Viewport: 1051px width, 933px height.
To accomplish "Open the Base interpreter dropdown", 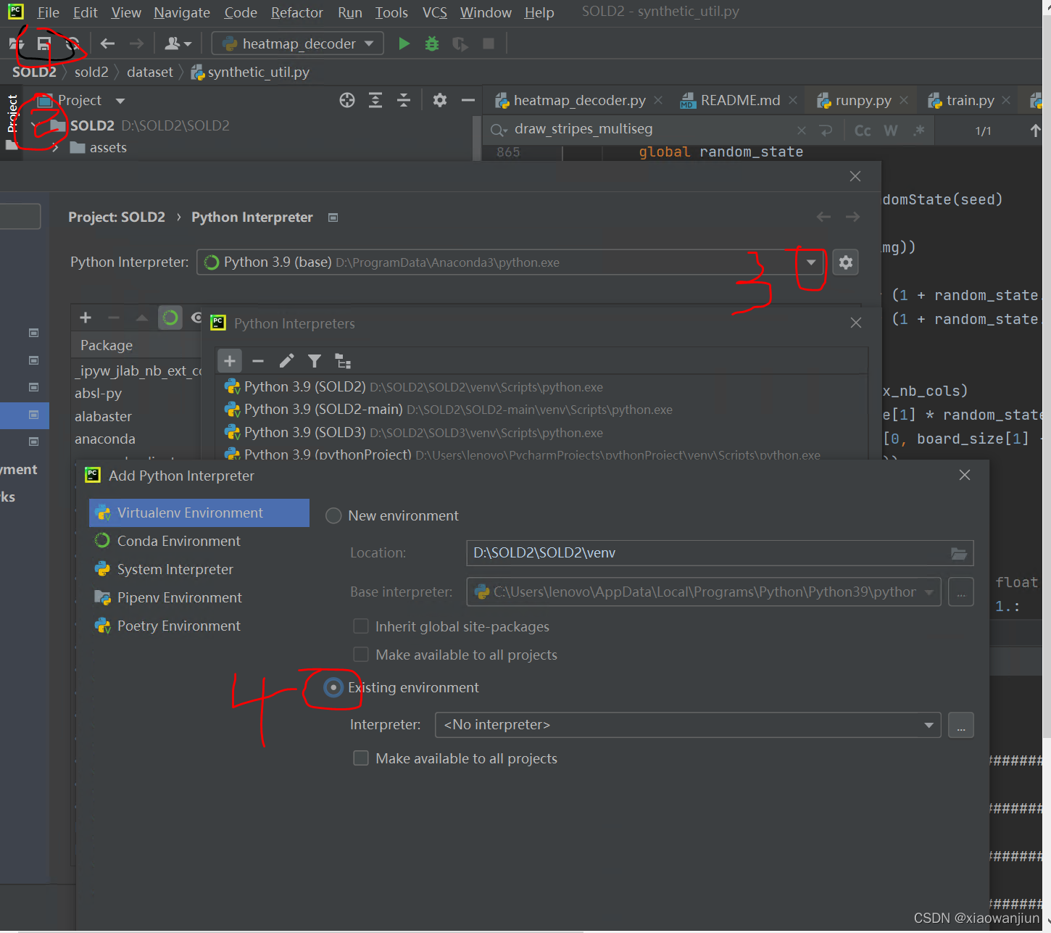I will point(929,592).
